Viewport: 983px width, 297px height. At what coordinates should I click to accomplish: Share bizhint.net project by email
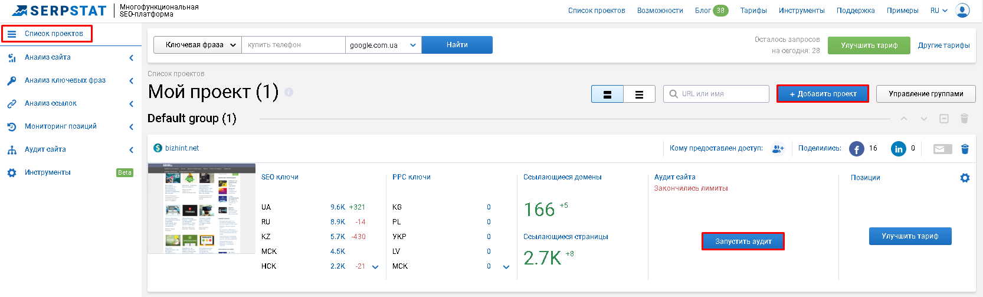[x=943, y=149]
